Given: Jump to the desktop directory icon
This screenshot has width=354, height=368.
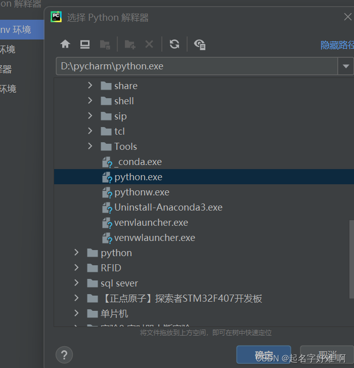Looking at the screenshot, I should point(85,44).
